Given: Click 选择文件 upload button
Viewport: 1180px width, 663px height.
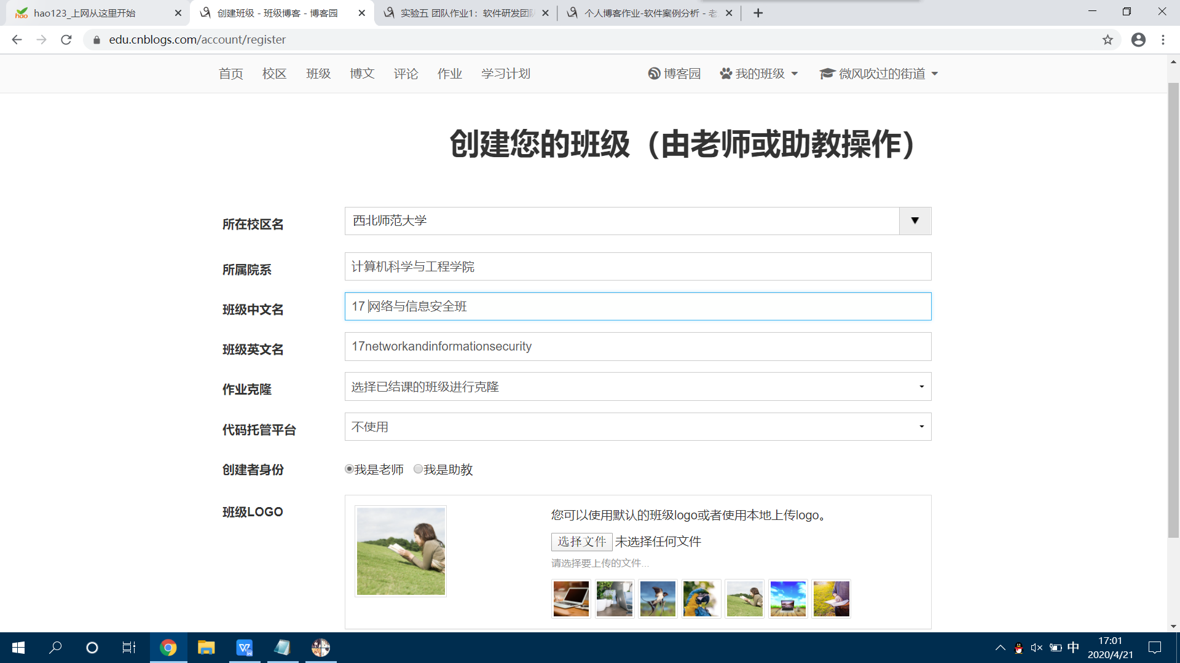Looking at the screenshot, I should [581, 541].
